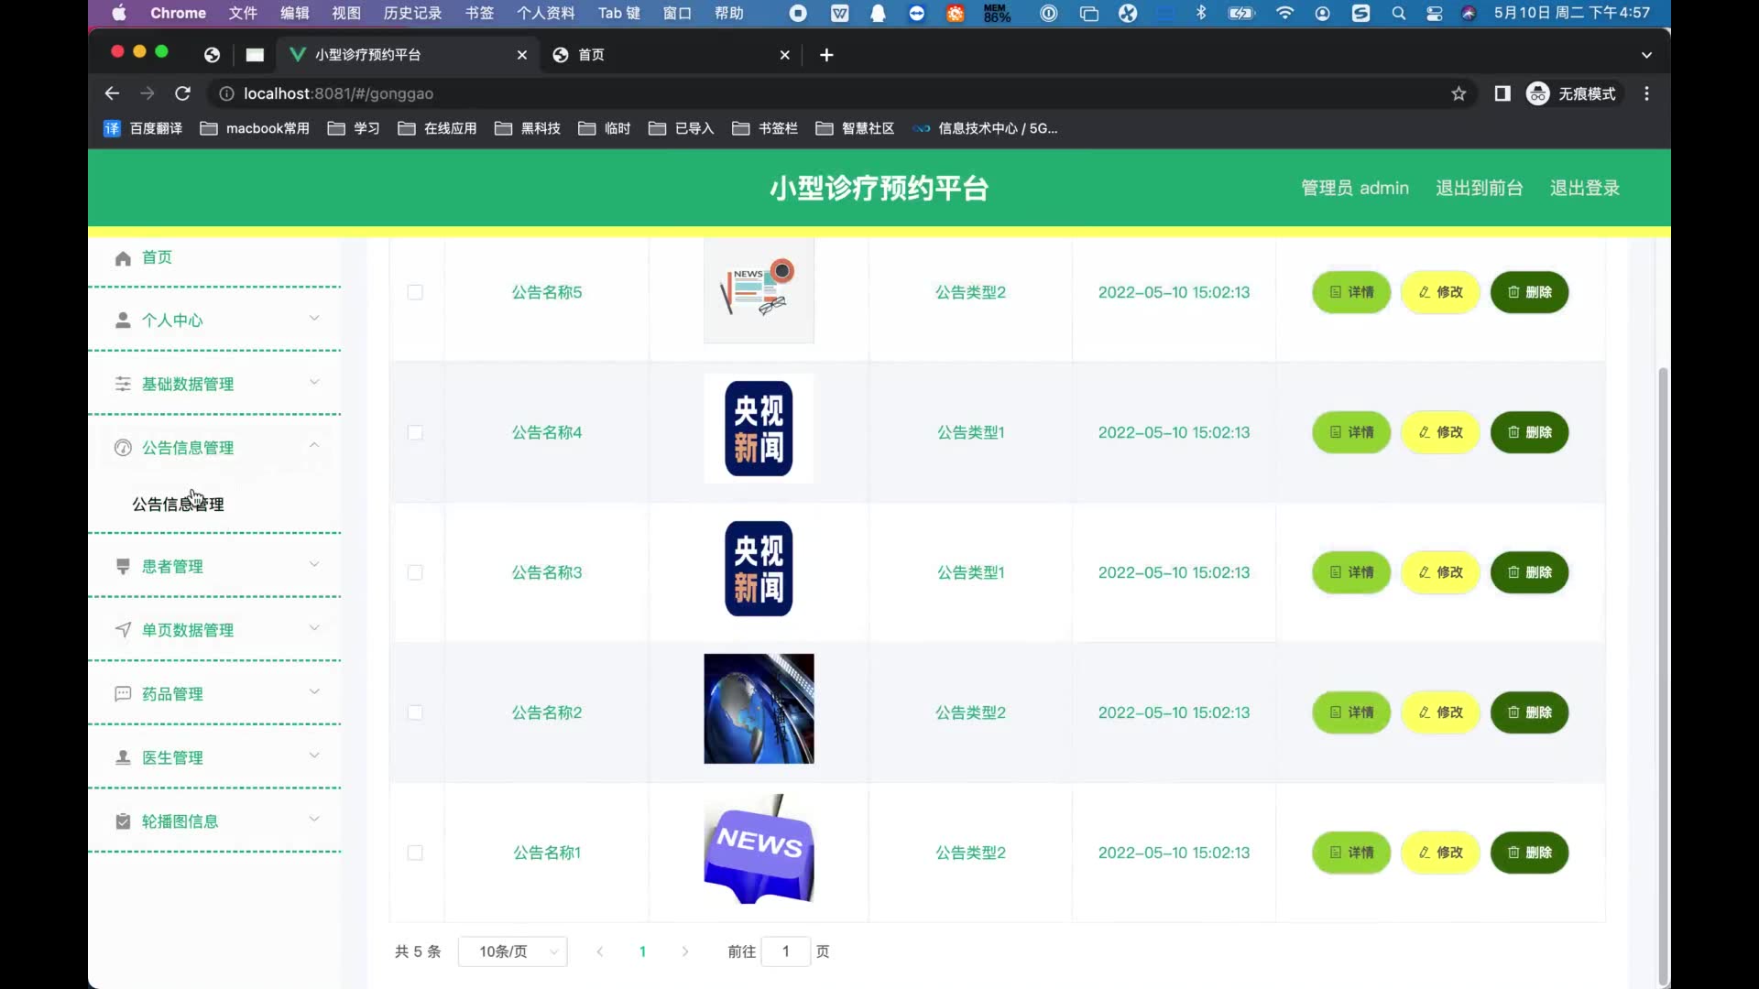
Task: Click the 医生管理 user icon
Action: (x=123, y=757)
